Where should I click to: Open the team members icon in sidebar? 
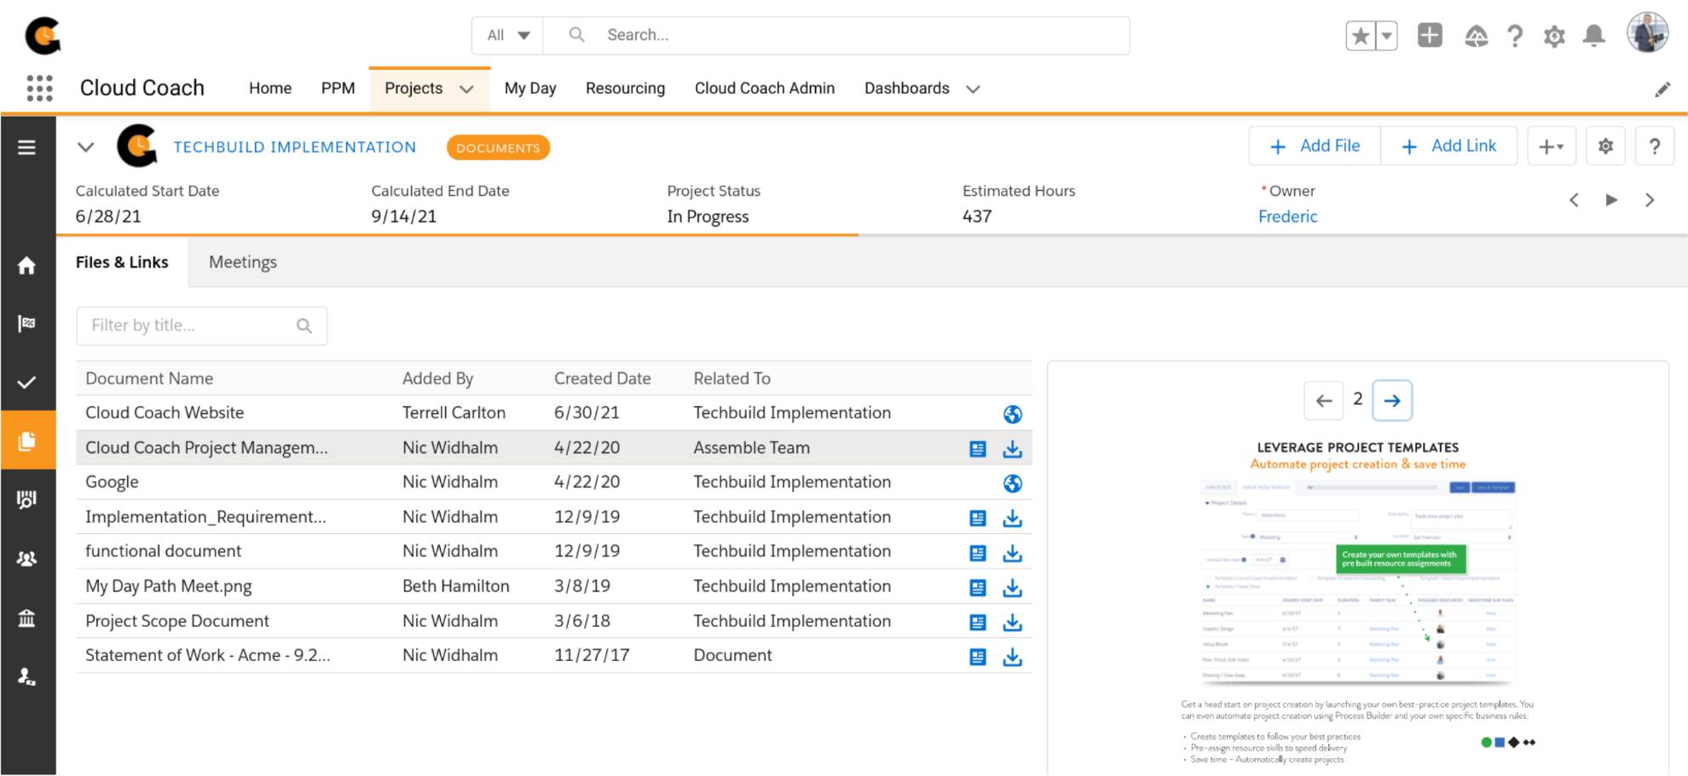27,559
